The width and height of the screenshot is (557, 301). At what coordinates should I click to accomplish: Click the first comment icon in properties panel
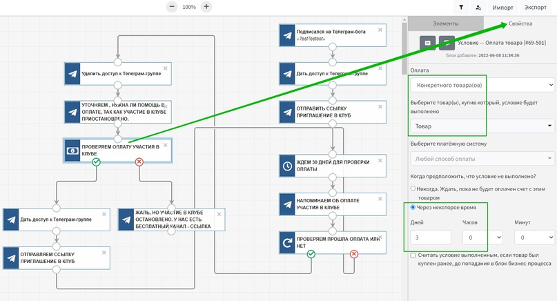pyautogui.click(x=428, y=43)
